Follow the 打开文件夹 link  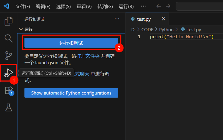pyautogui.click(x=88, y=56)
